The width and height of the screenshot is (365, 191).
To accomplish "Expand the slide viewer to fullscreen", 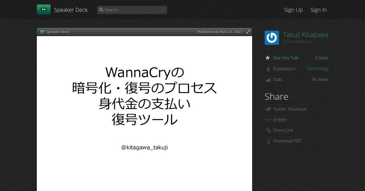I will [248, 32].
